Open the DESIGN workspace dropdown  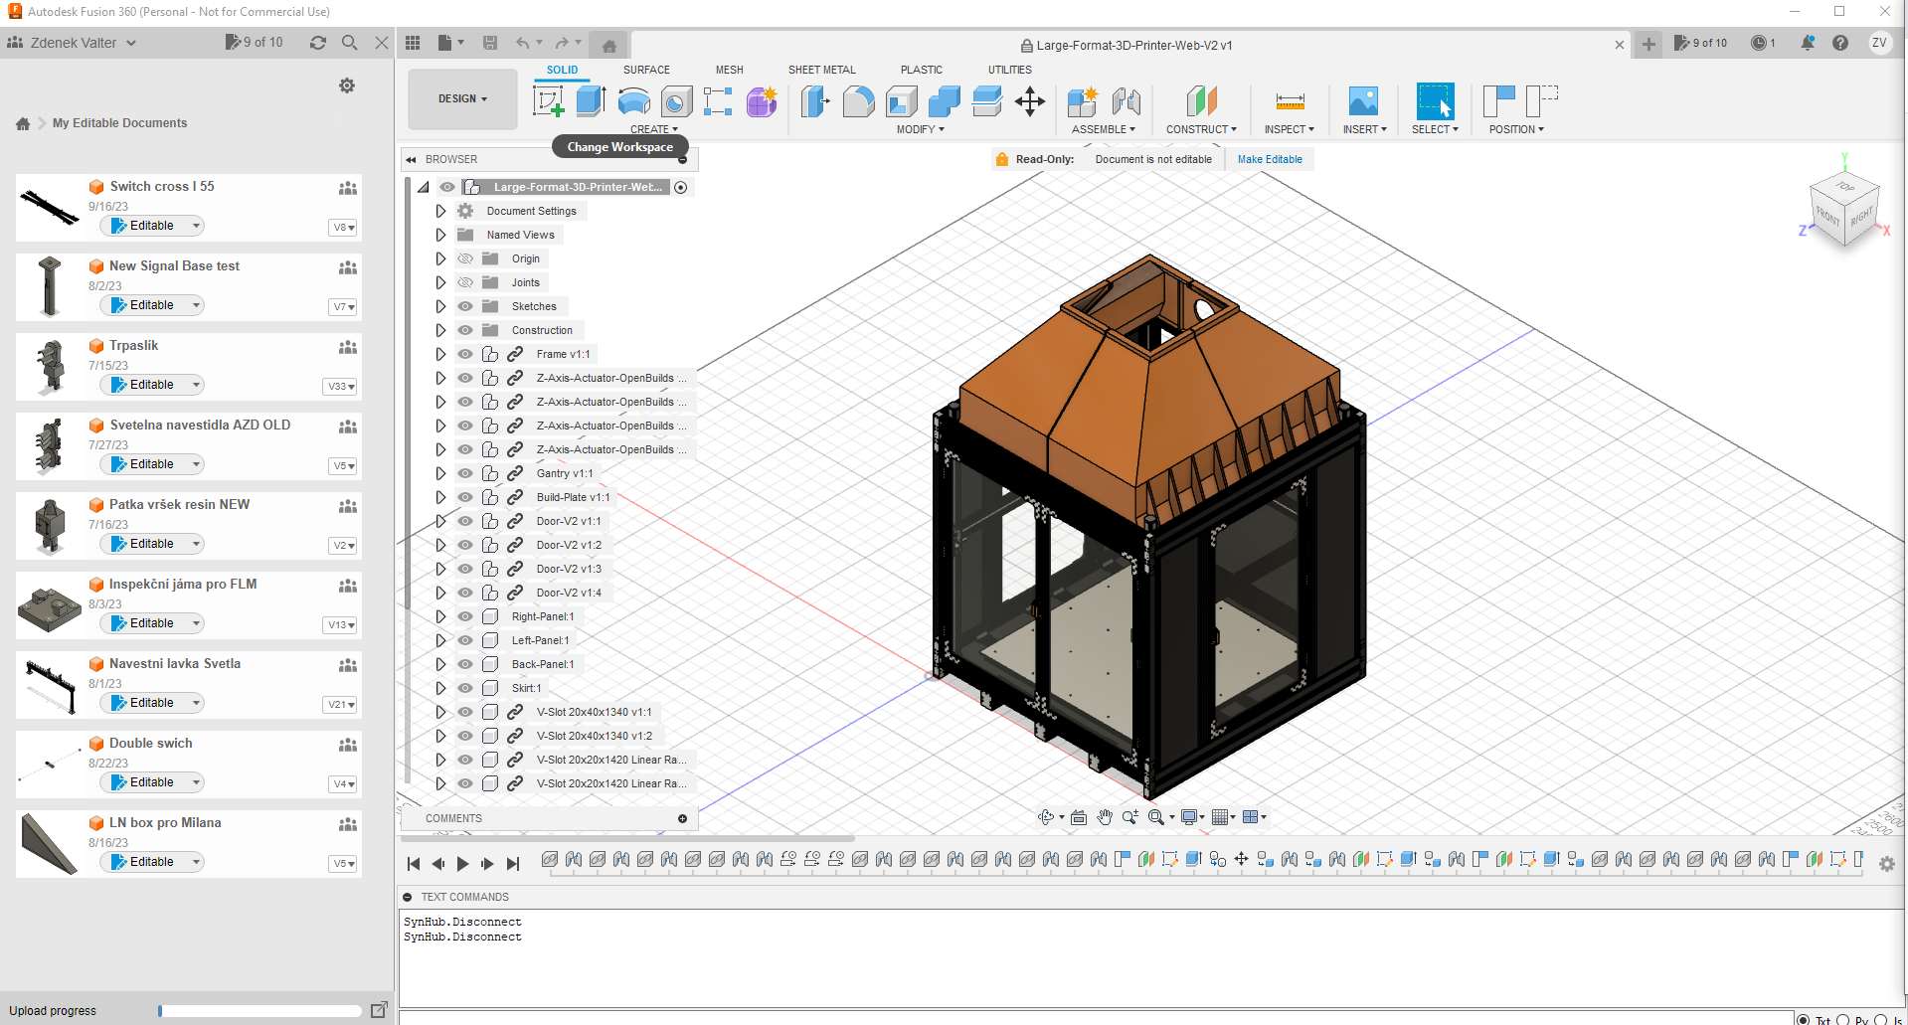462,99
